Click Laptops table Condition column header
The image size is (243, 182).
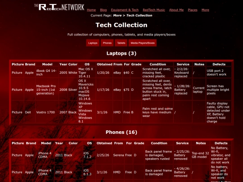[157, 64]
